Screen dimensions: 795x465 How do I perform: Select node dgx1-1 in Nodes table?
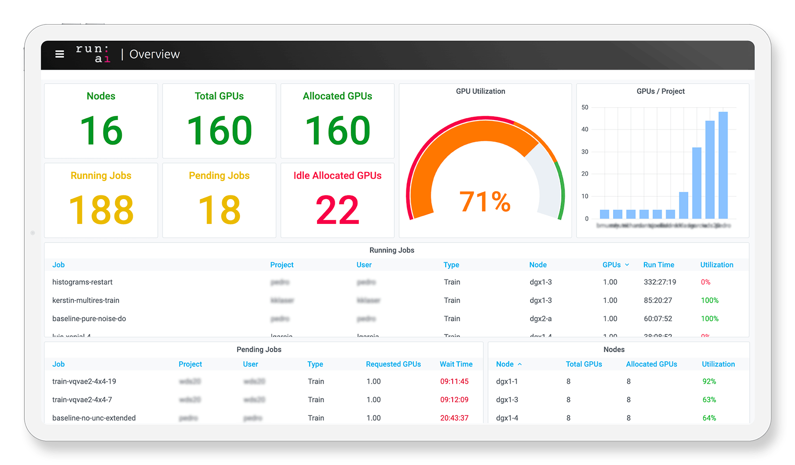(507, 382)
